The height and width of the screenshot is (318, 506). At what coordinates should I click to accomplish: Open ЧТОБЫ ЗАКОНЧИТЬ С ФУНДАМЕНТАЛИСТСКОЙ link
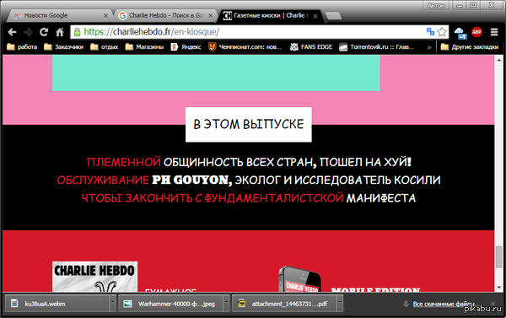click(213, 198)
